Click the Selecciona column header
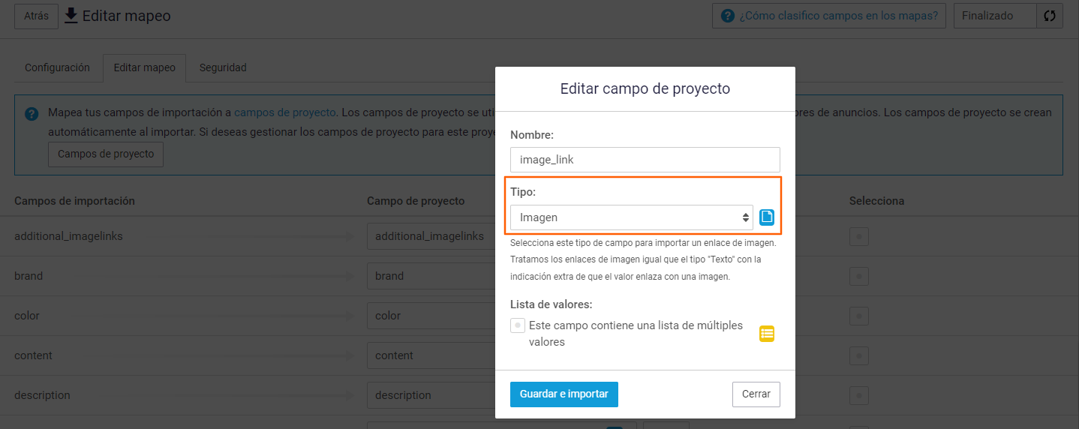This screenshot has width=1079, height=429. 876,201
